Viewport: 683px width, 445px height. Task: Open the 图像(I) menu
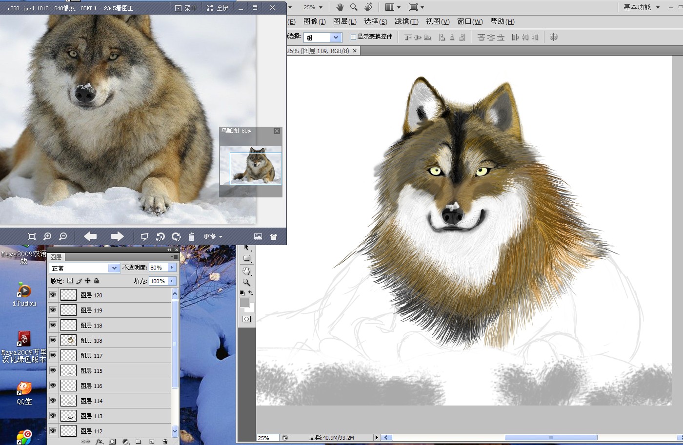[x=314, y=21]
